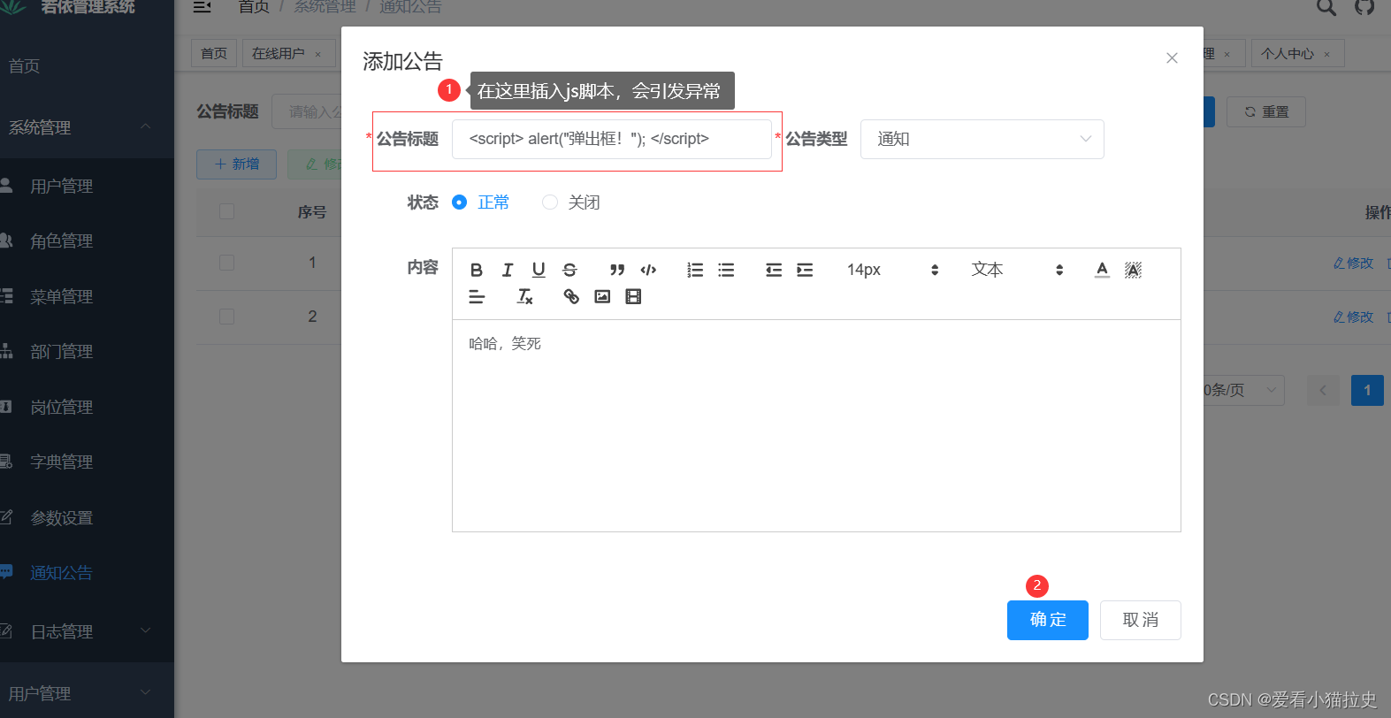Click 修改 link for row 2
Screen dimensions: 1391x718
point(1354,317)
